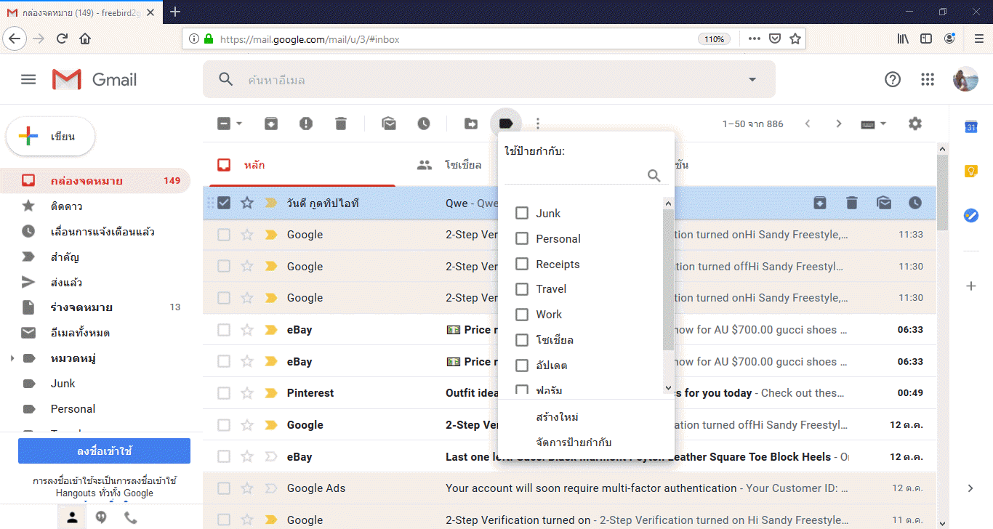Open the Gmail main menu hamburger
The height and width of the screenshot is (529, 993).
pos(28,80)
